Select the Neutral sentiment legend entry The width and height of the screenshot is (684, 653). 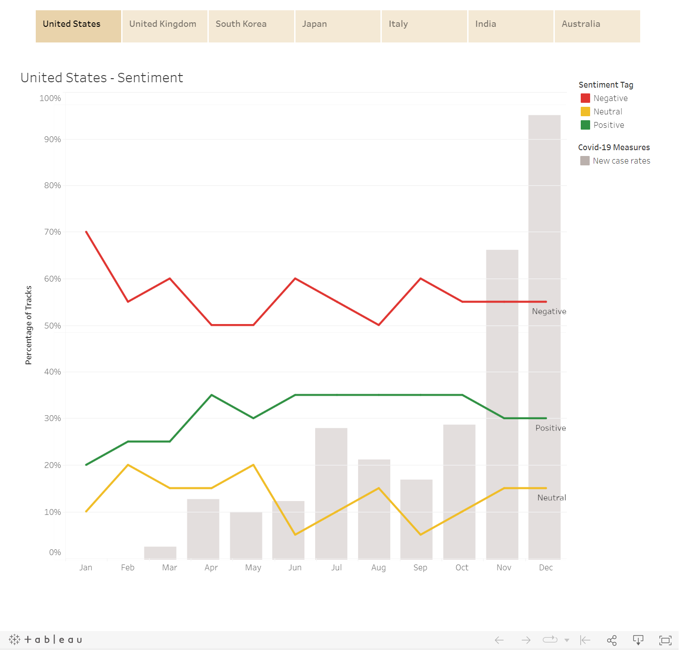(608, 111)
